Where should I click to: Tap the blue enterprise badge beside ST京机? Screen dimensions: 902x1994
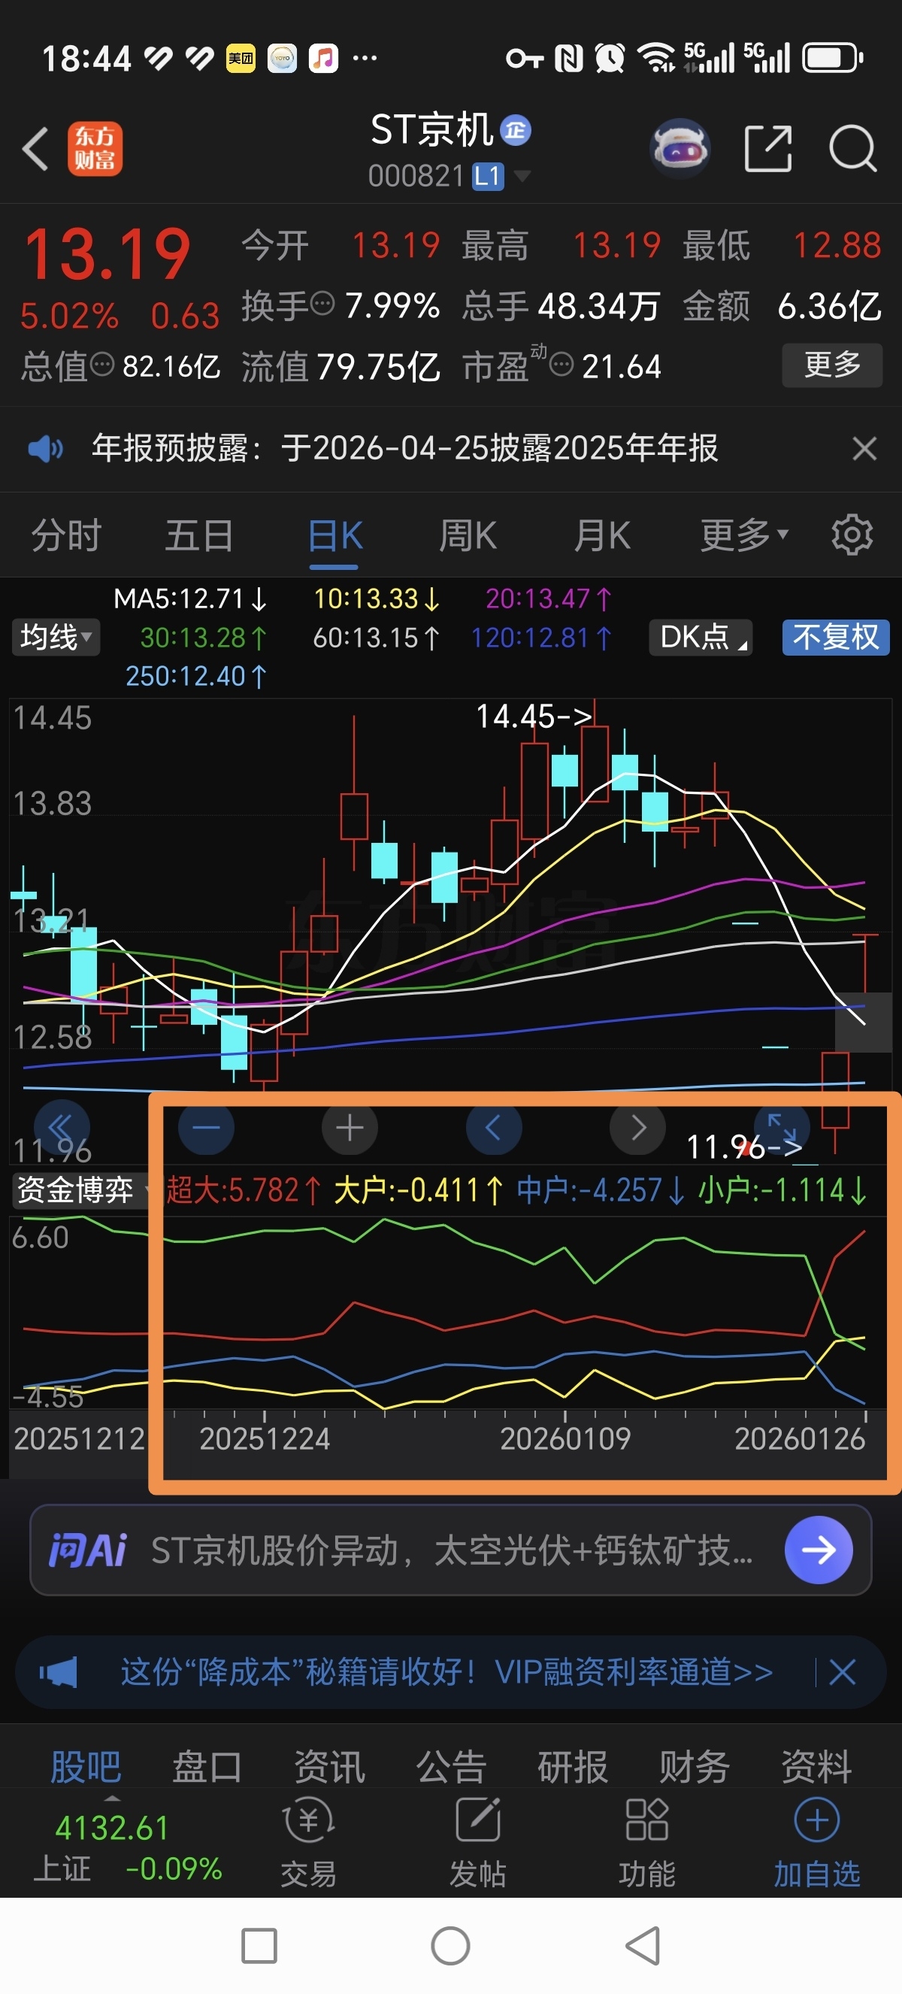515,130
